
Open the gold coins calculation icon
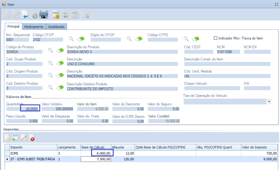pos(56,14)
